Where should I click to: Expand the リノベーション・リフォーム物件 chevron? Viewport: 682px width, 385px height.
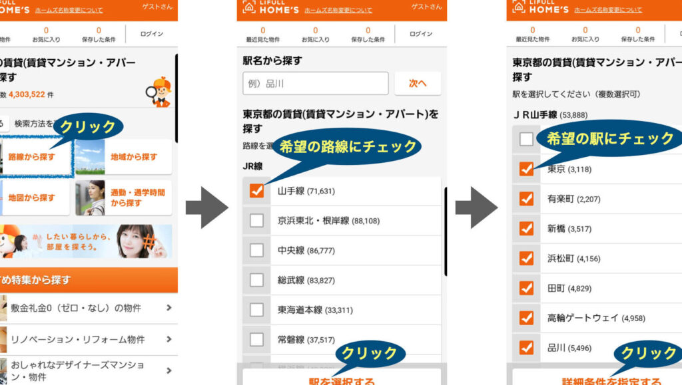(169, 339)
